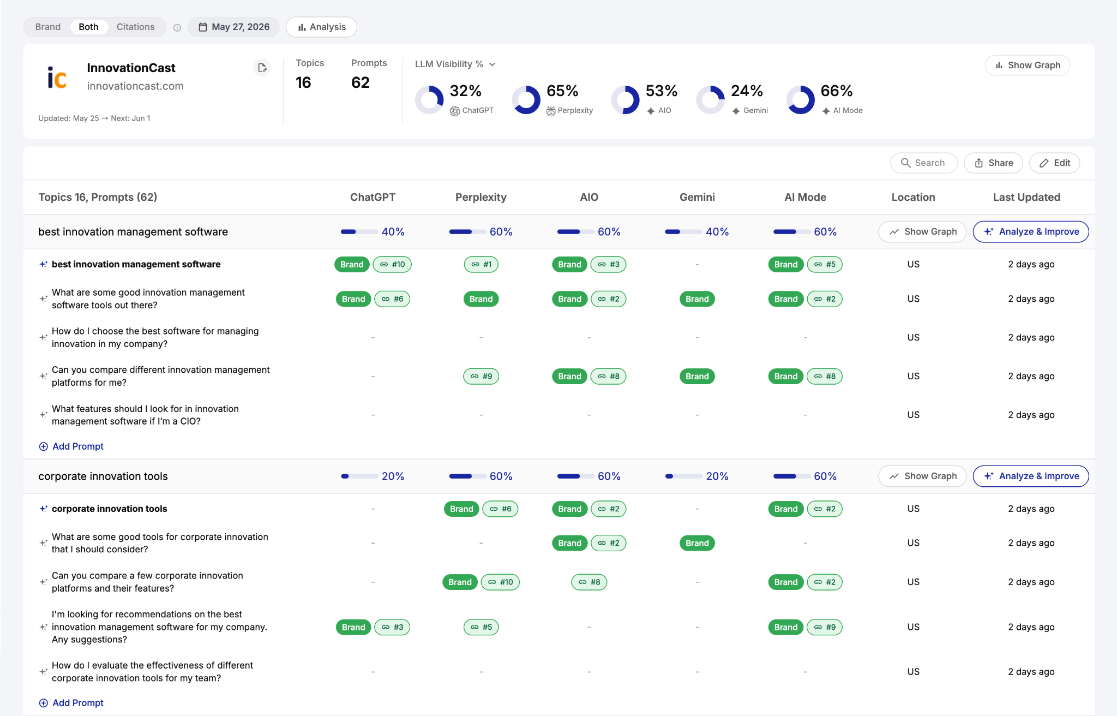Click the AI Mode visibility donut chart

pyautogui.click(x=800, y=100)
